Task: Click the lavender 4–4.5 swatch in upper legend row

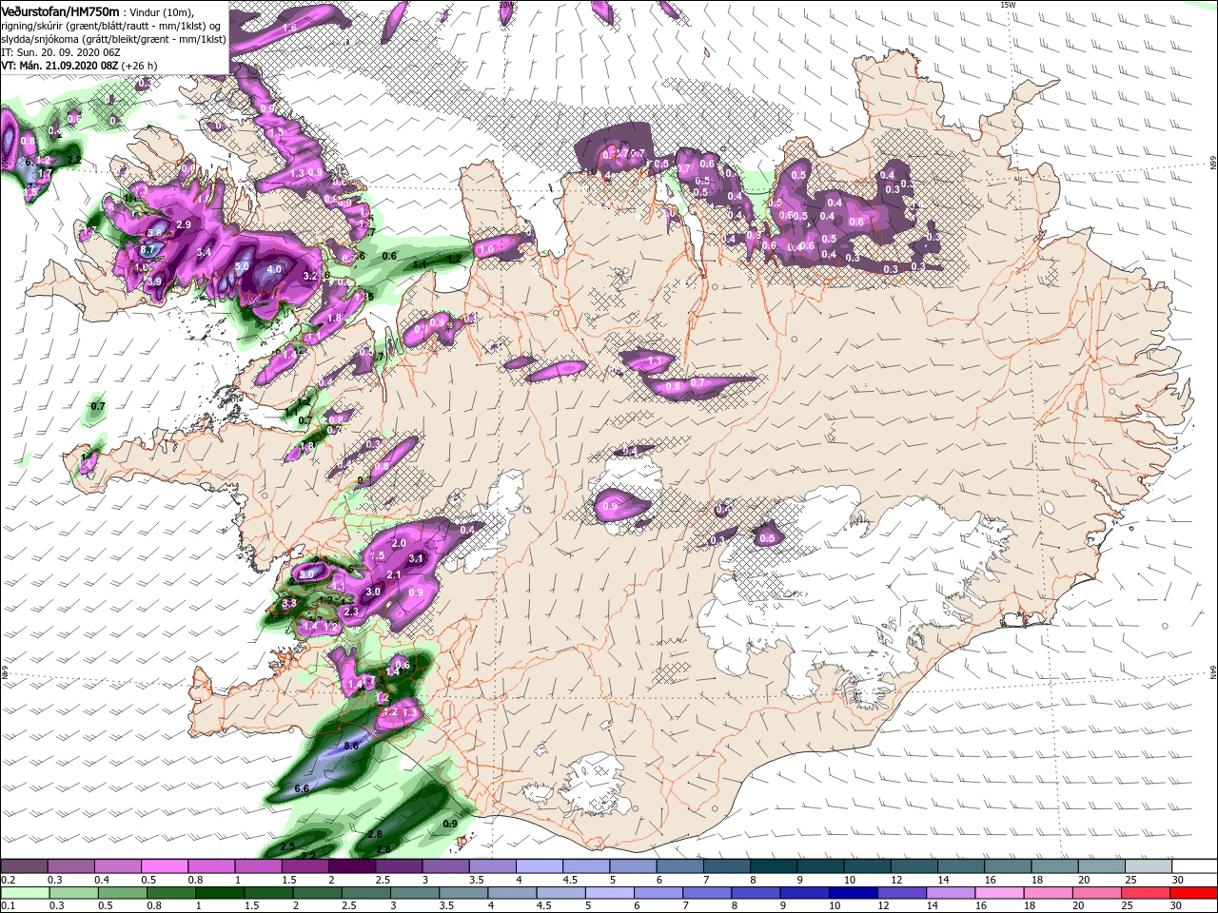Action: pyautogui.click(x=539, y=866)
